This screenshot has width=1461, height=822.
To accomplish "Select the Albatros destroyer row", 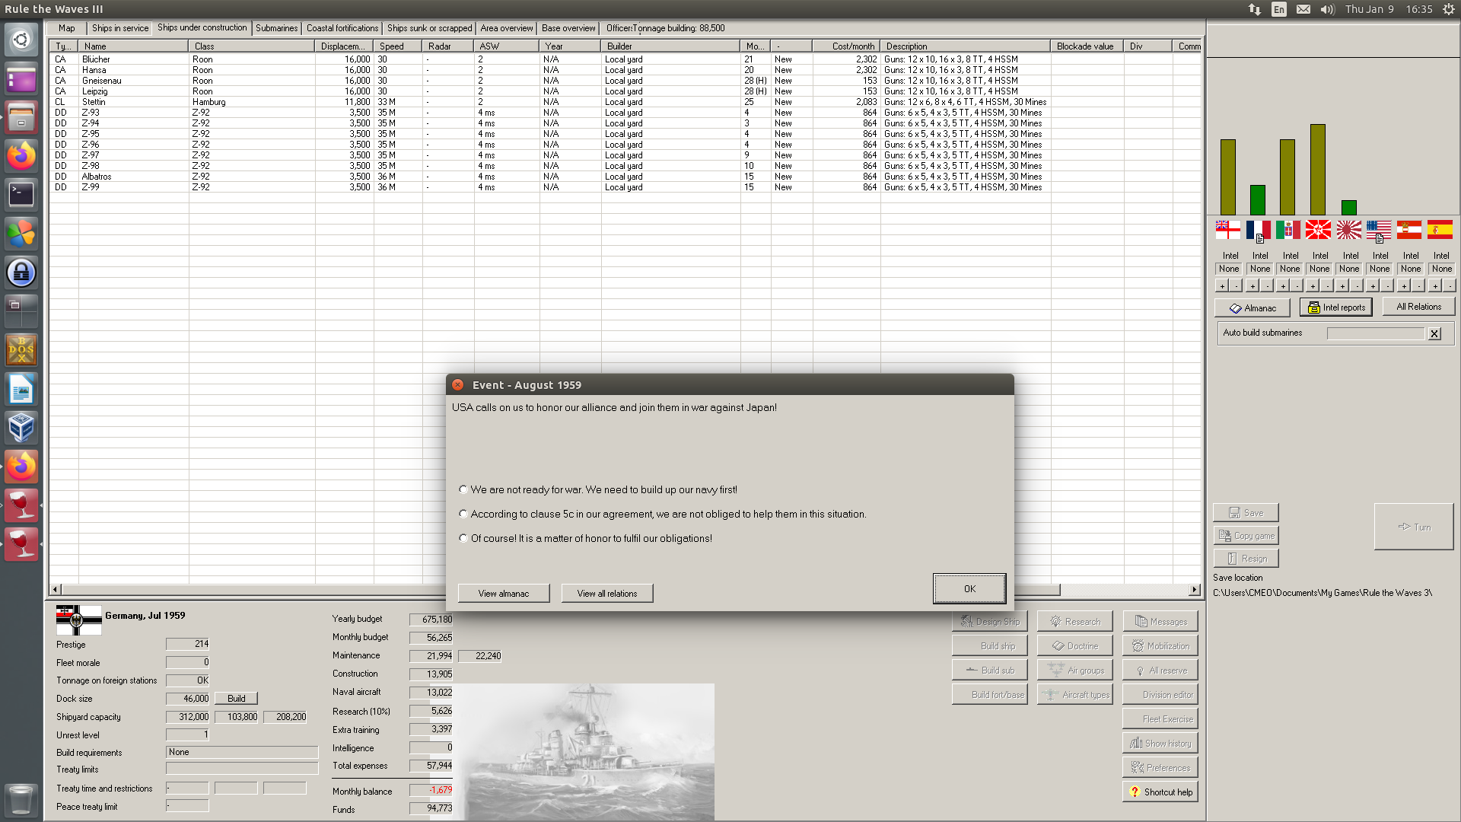I will 625,177.
